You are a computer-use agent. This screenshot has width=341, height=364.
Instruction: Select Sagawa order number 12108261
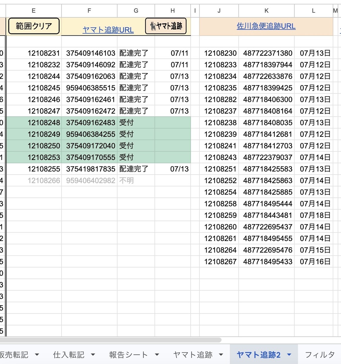click(x=219, y=238)
